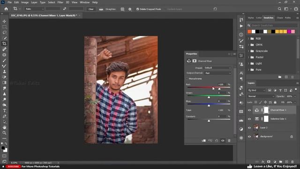Open the layer blend mode dropdown

click(x=261, y=96)
